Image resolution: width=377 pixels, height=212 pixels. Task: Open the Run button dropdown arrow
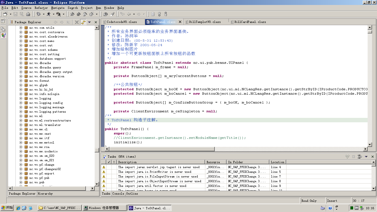point(53,14)
